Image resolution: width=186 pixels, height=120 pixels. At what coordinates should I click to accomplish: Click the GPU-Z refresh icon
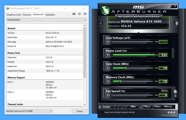(x=79, y=14)
